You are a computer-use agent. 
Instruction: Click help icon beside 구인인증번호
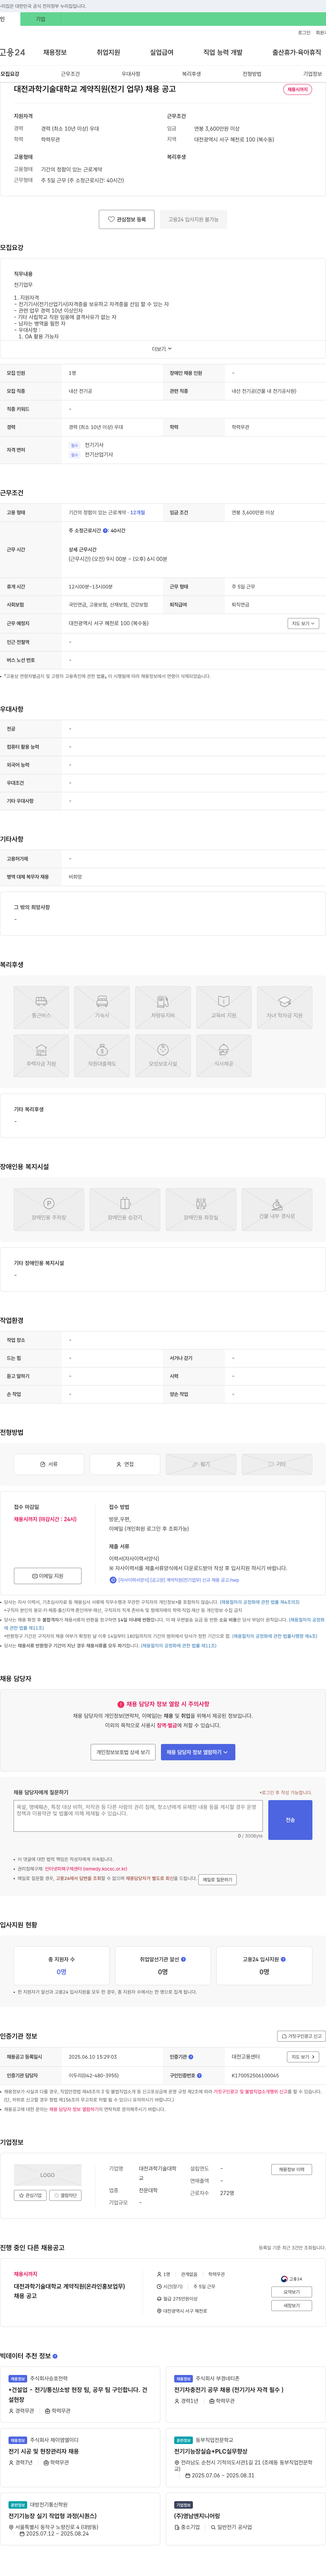(x=199, y=2075)
